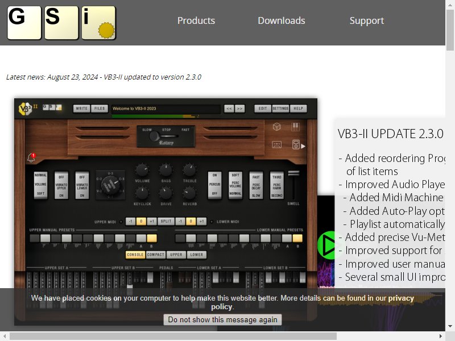Image resolution: width=455 pixels, height=341 pixels.
Task: Open the audio player icon
Action: tap(296, 144)
